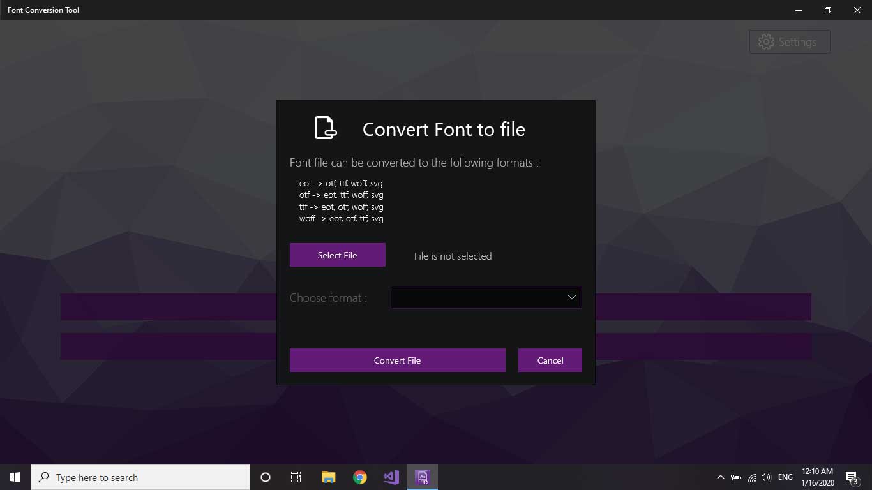This screenshot has width=872, height=490.
Task: Open Task View on the taskbar
Action: (x=296, y=477)
